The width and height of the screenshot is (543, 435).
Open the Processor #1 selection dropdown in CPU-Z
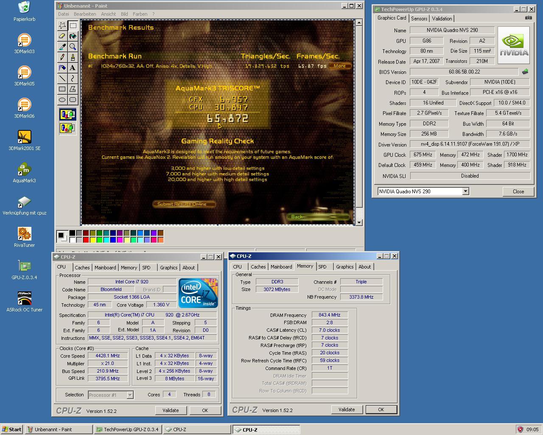tap(130, 395)
